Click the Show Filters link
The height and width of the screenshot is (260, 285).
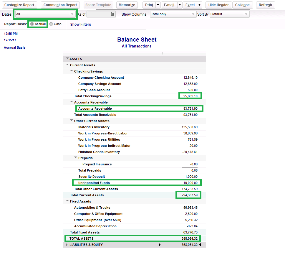80,24
